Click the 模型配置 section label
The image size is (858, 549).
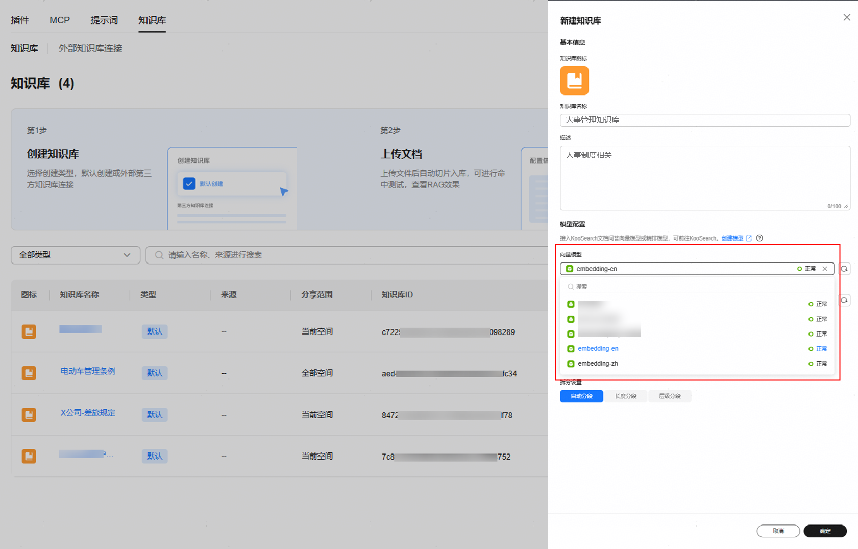tap(573, 224)
